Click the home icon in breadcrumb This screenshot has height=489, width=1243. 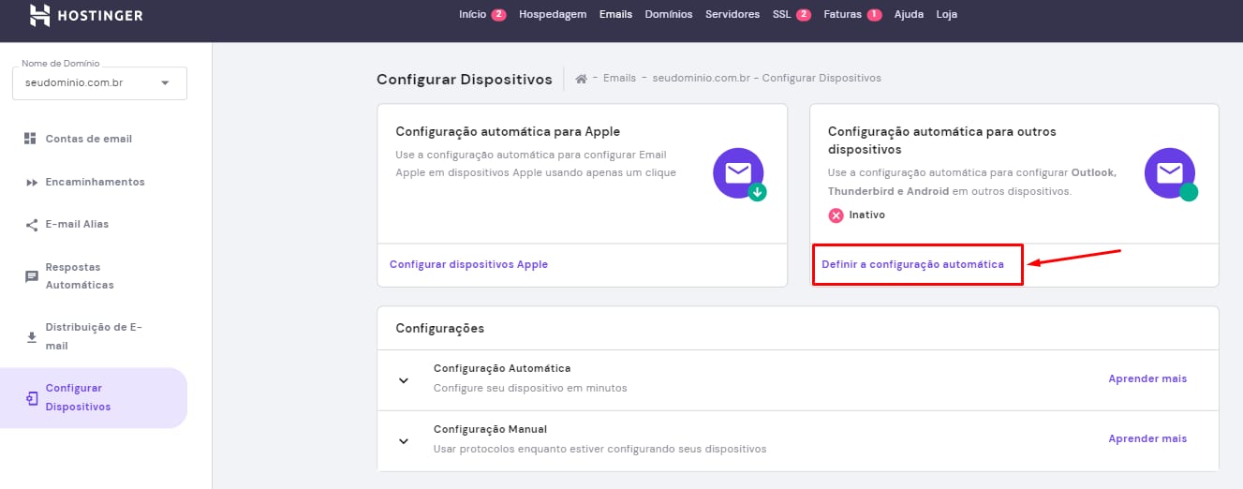point(581,79)
